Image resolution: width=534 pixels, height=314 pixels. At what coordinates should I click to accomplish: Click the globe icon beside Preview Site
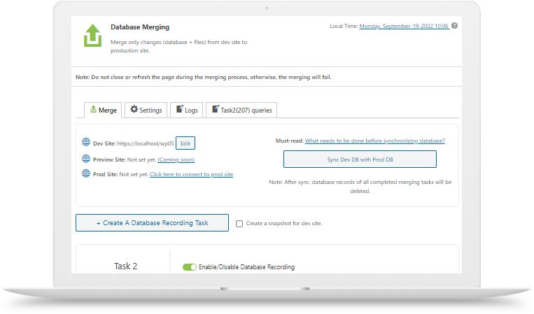pyautogui.click(x=86, y=159)
